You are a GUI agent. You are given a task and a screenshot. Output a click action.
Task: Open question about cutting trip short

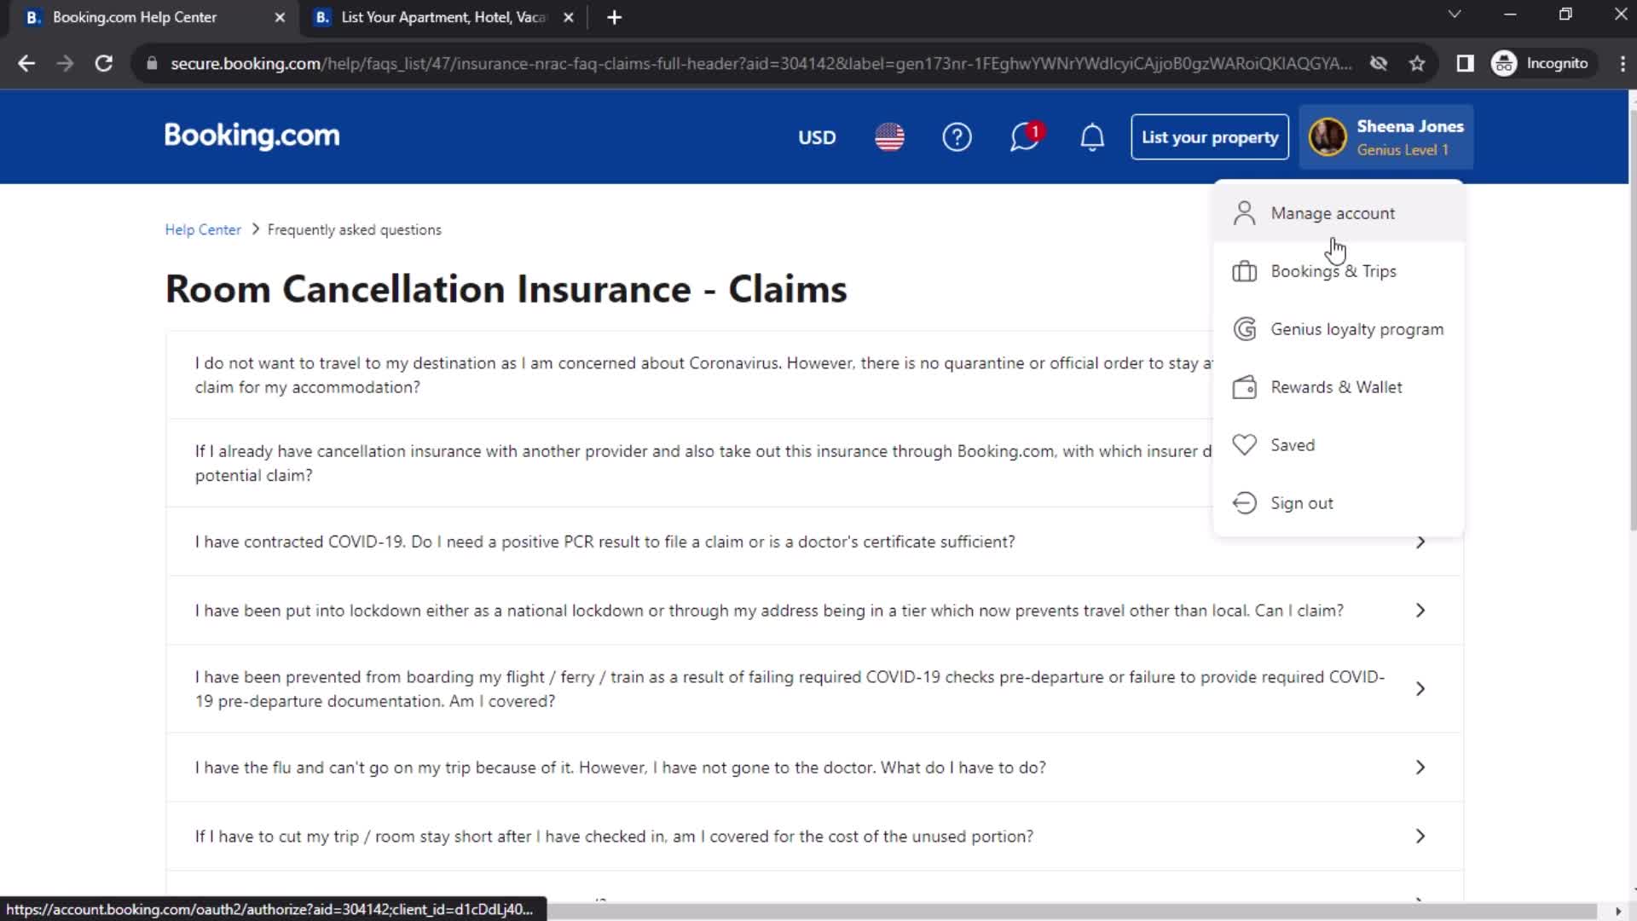814,837
